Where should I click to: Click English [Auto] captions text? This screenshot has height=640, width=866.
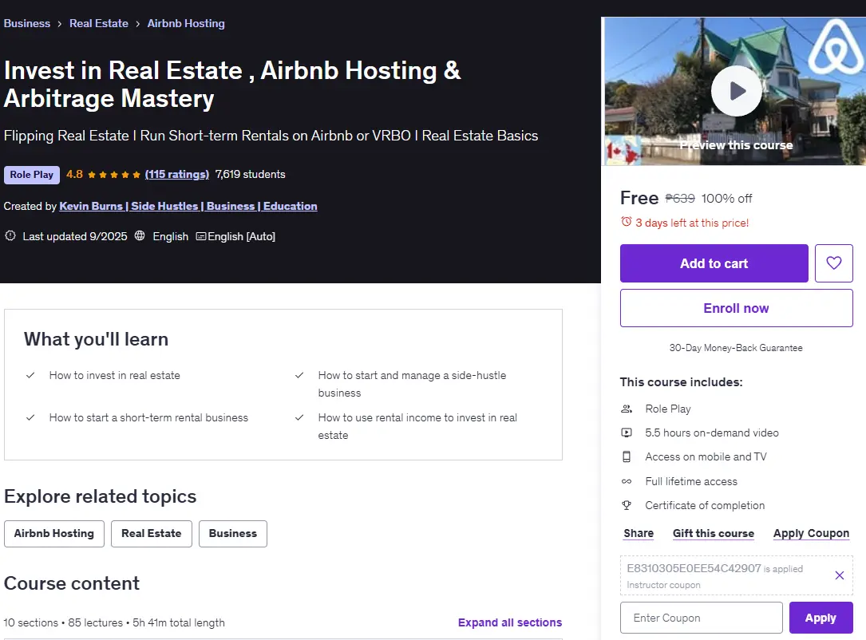[x=241, y=236]
